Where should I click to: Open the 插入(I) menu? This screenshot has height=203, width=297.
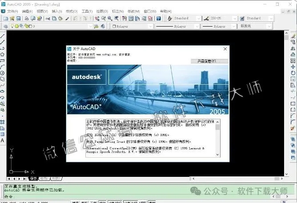[x=57, y=12]
